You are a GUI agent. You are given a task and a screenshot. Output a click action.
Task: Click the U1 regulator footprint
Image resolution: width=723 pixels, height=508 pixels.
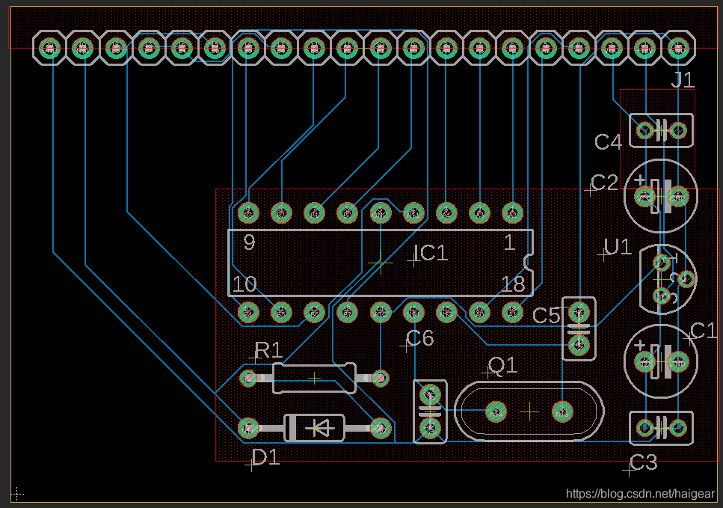pyautogui.click(x=666, y=278)
